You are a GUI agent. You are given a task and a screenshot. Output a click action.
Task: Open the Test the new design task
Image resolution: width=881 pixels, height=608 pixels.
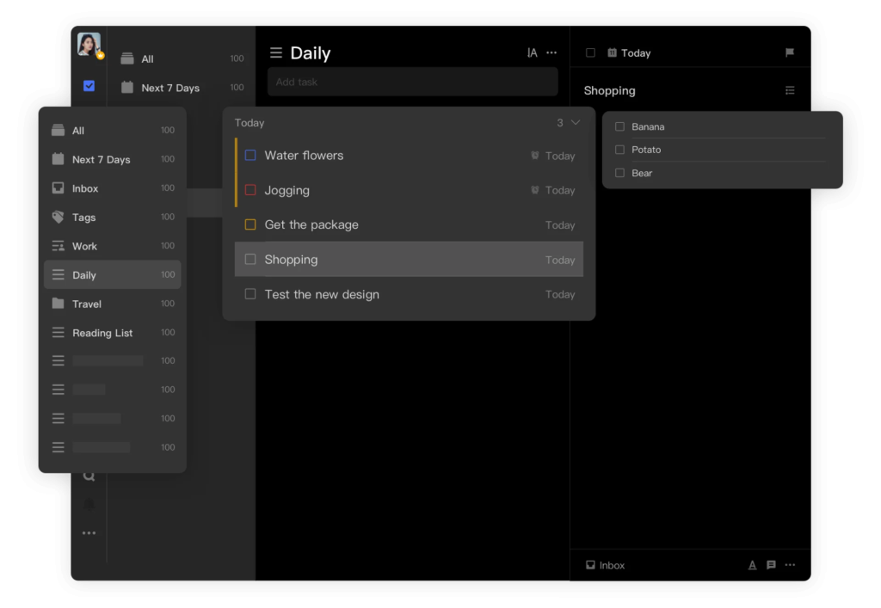(x=322, y=294)
